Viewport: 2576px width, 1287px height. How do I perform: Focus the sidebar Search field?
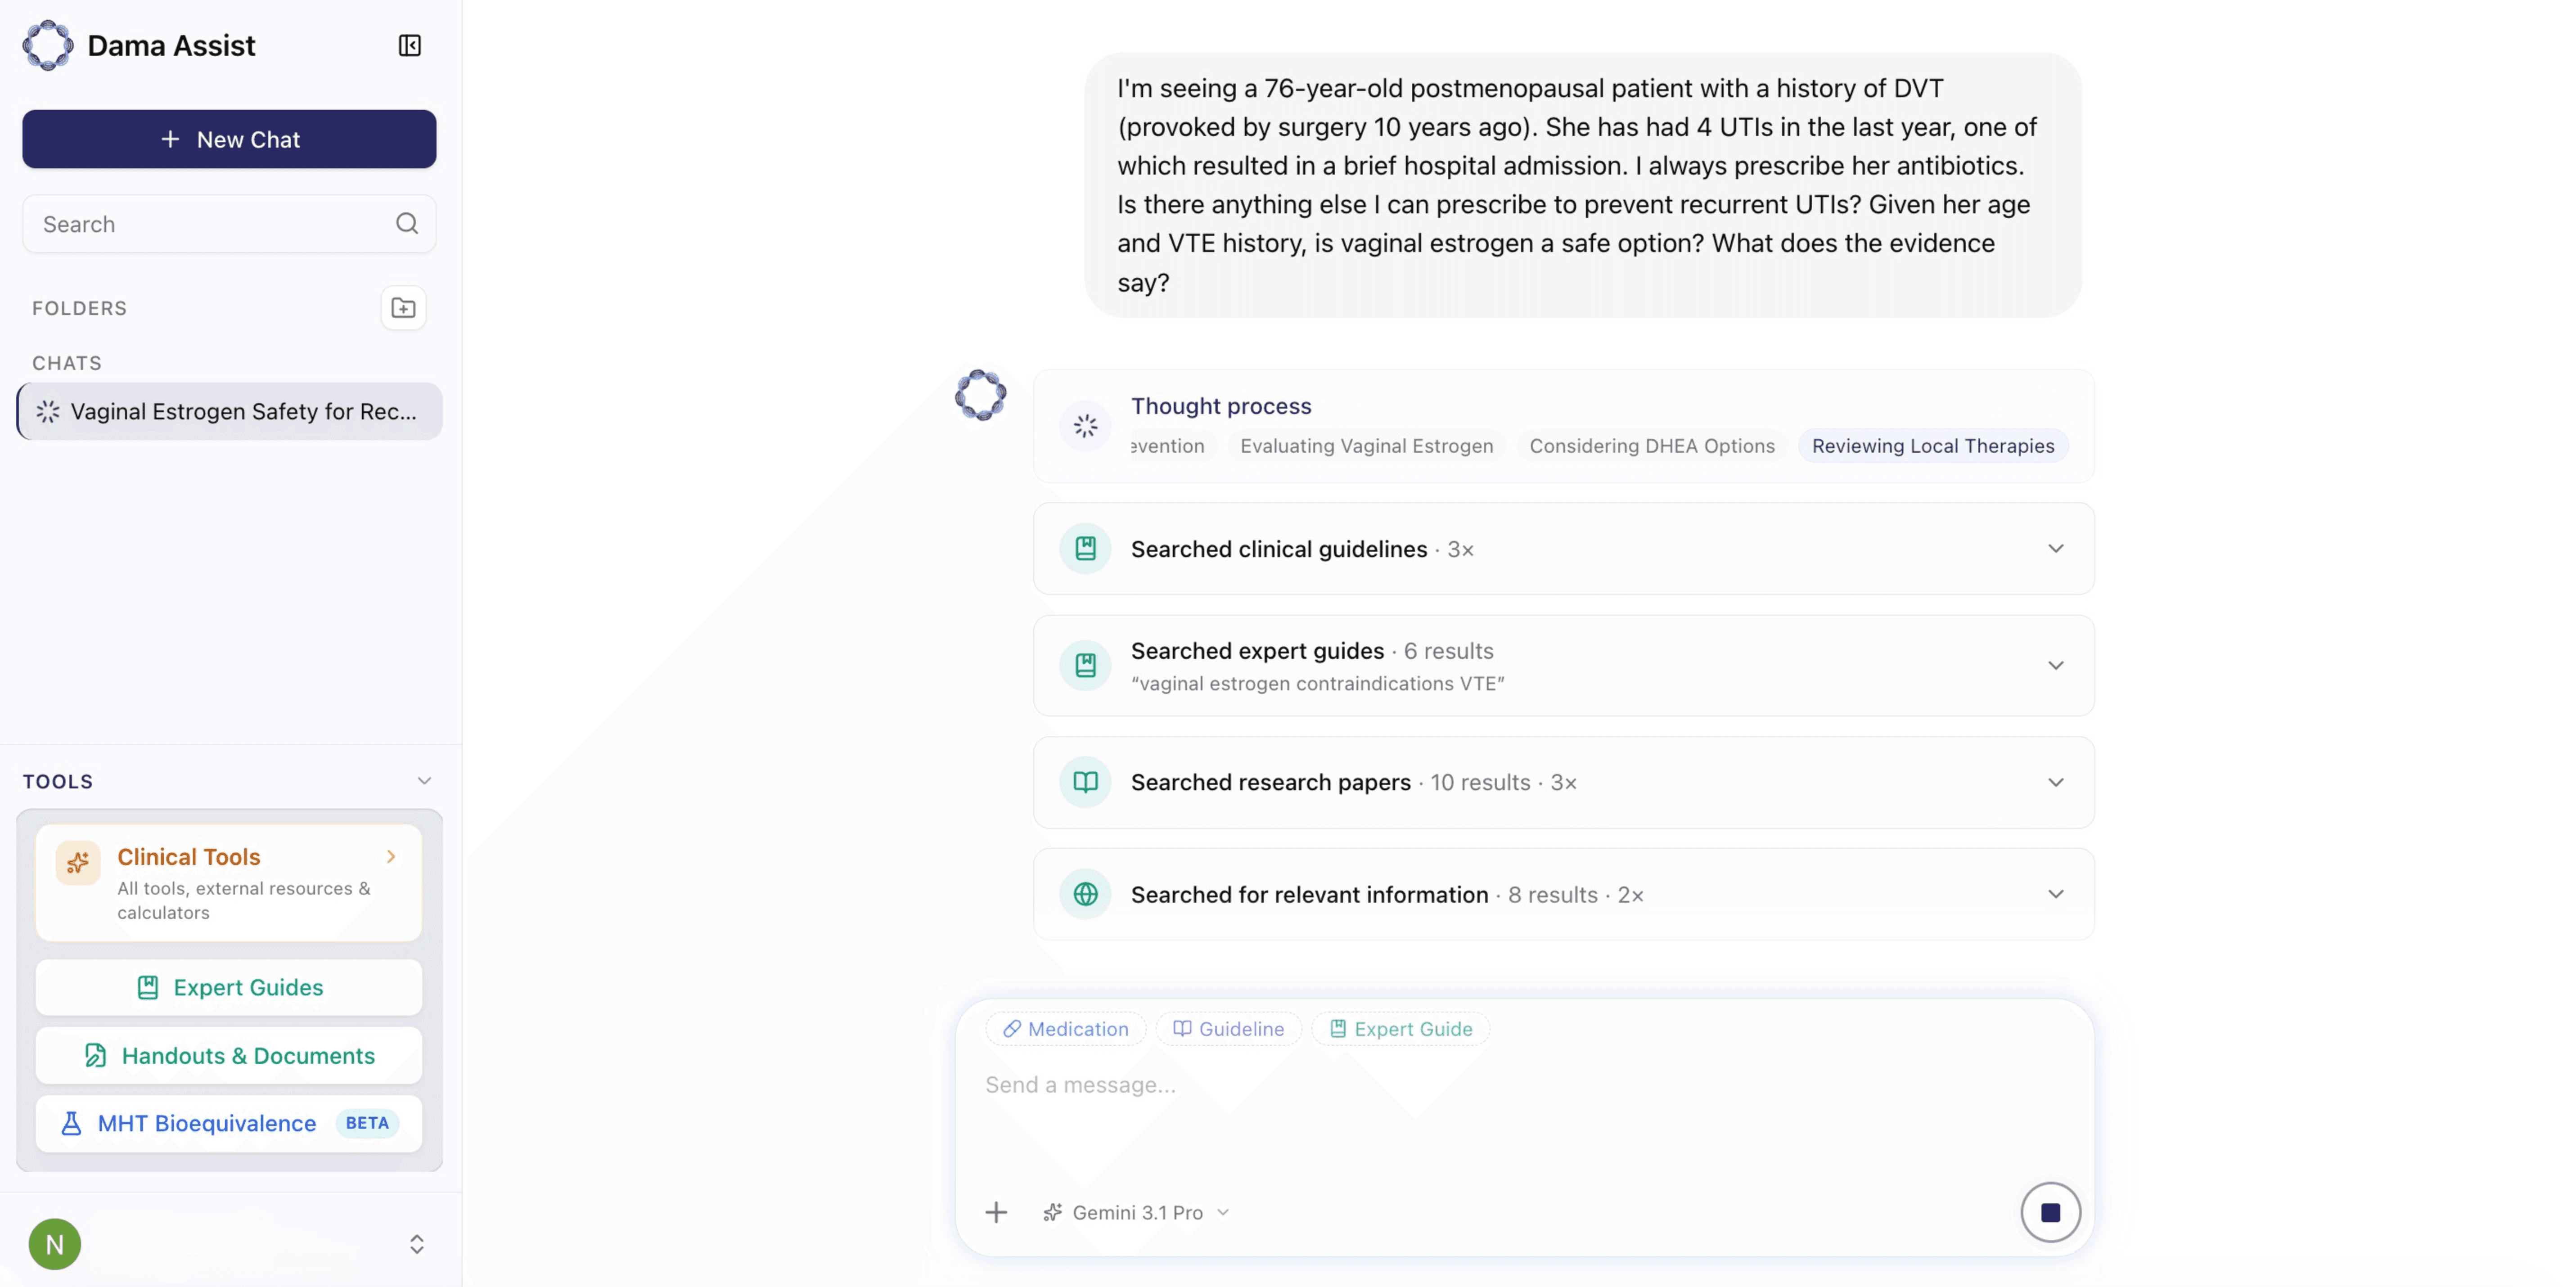coord(229,224)
